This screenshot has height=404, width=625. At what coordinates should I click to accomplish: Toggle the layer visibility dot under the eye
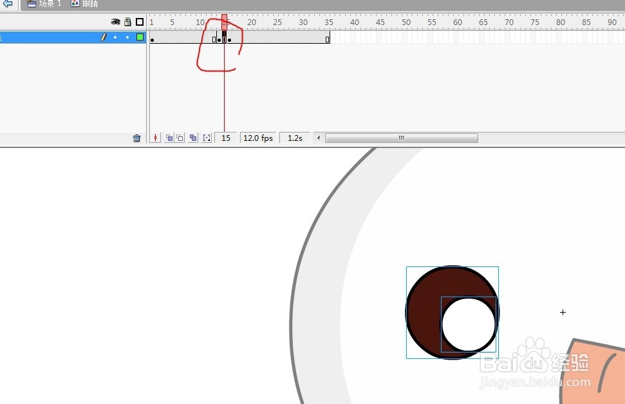[x=115, y=37]
